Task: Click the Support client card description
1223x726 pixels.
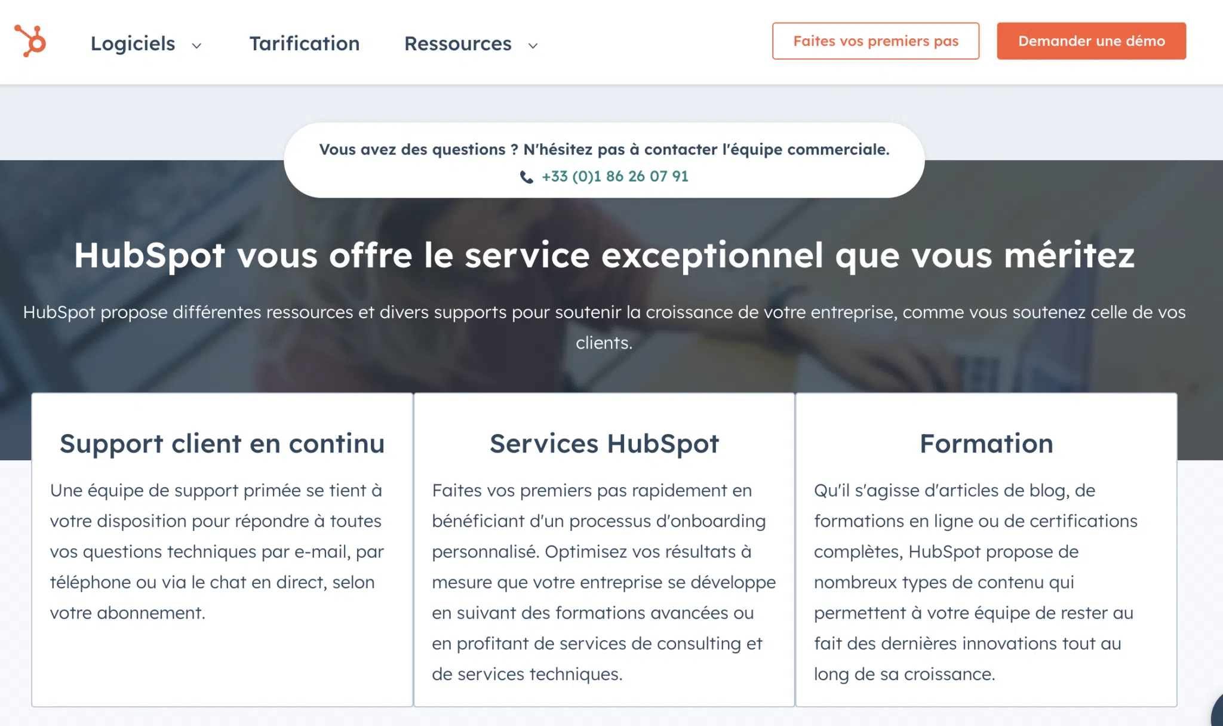Action: pos(217,551)
